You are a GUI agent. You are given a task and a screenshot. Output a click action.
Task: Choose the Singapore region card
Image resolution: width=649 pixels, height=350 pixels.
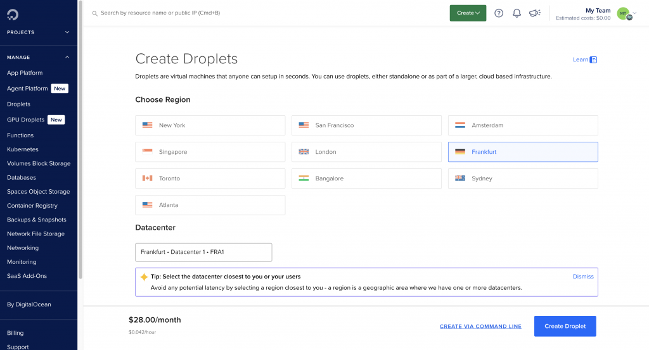210,152
